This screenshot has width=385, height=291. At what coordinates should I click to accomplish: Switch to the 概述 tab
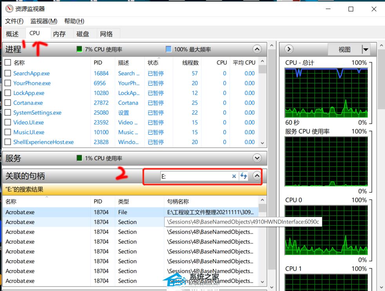click(x=12, y=34)
